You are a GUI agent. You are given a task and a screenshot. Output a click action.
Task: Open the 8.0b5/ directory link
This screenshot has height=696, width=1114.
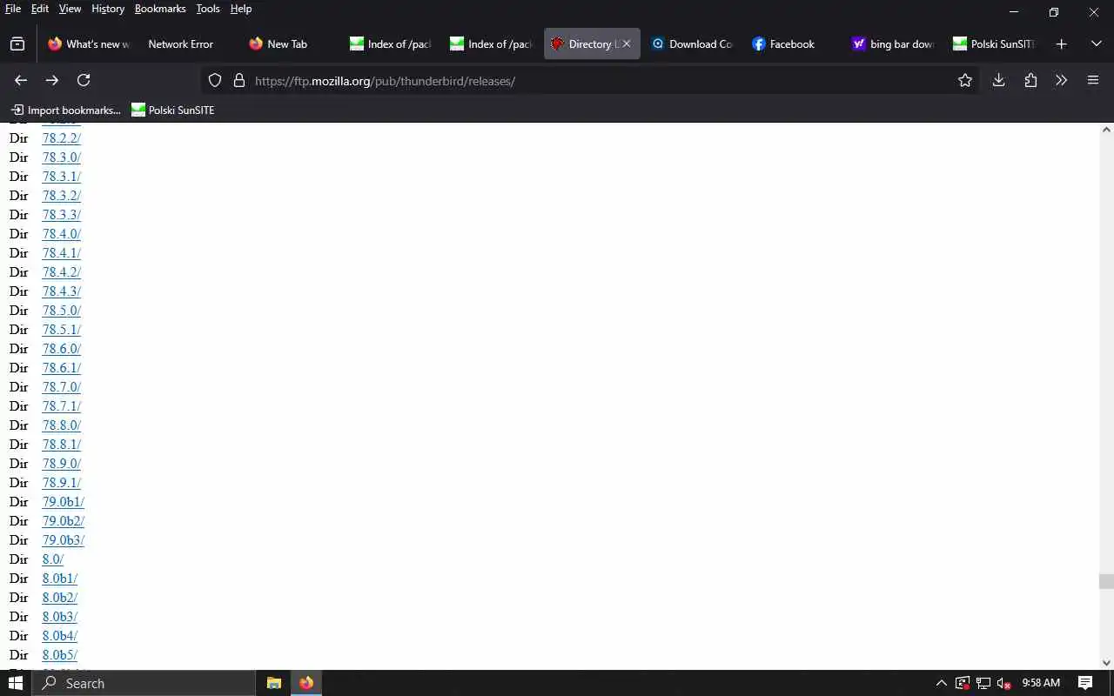coord(60,655)
